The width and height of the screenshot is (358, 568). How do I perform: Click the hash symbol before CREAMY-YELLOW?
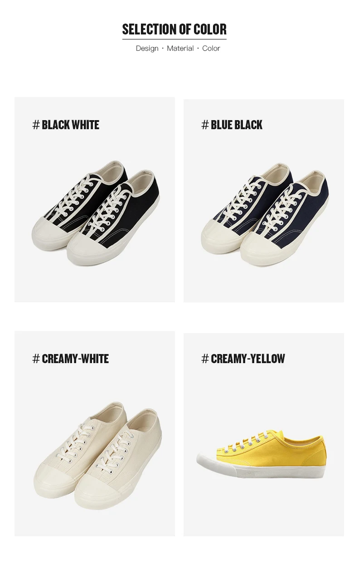205,359
